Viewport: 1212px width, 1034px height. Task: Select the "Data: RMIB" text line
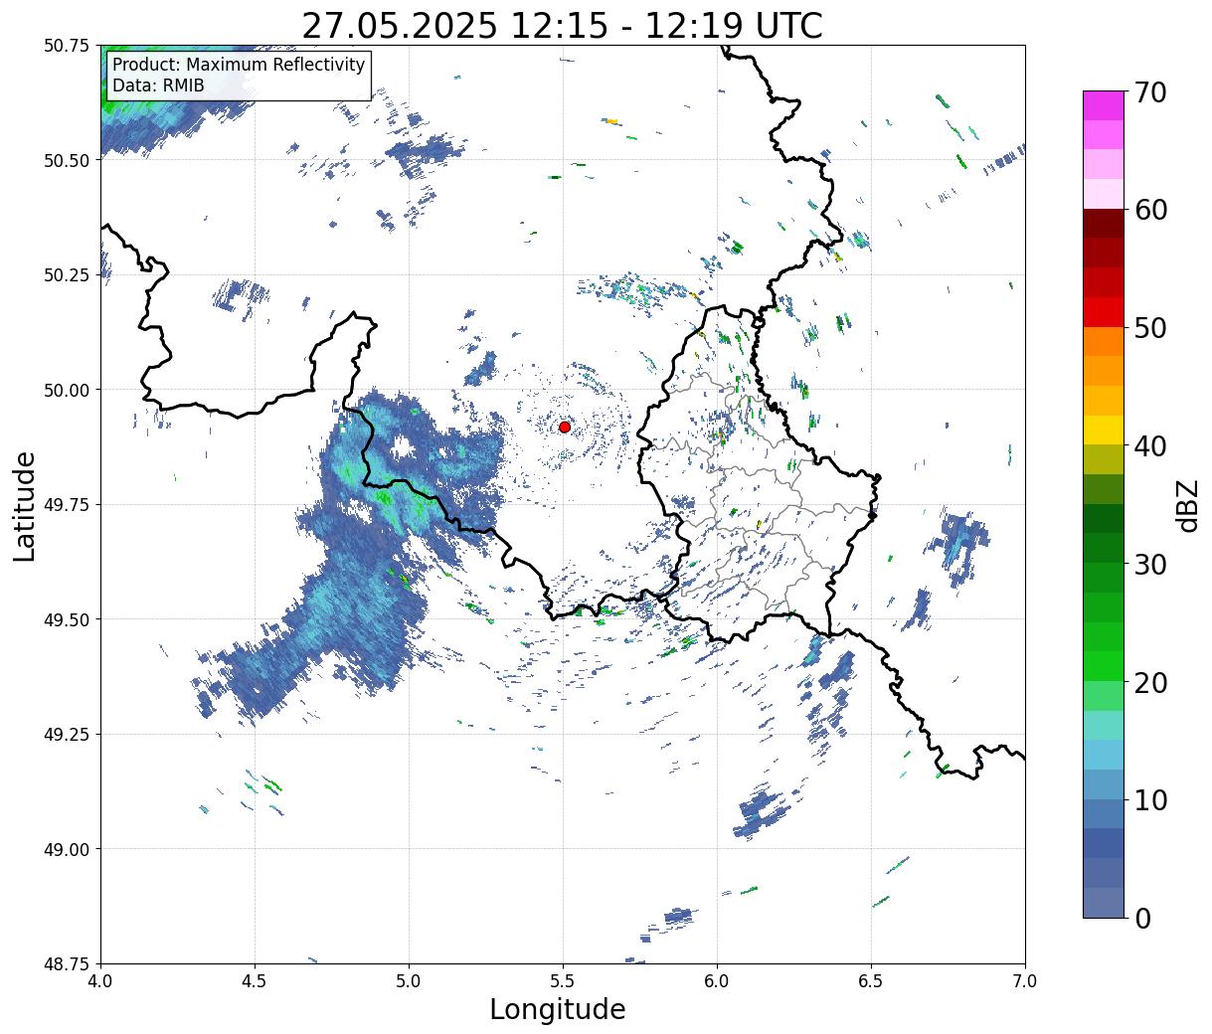(x=158, y=86)
